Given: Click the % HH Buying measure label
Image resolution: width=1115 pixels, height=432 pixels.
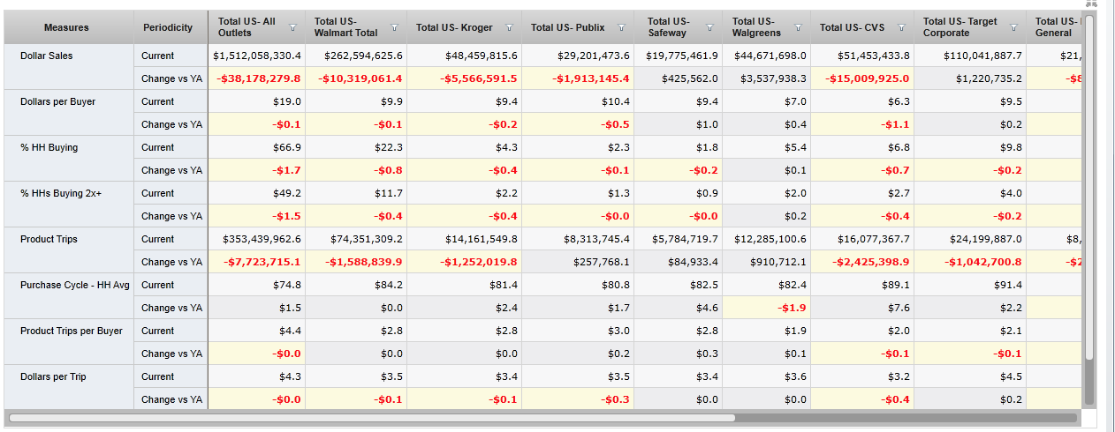Looking at the screenshot, I should 49,147.
